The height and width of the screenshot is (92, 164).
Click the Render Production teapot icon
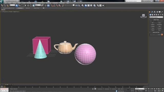coord(103,5)
